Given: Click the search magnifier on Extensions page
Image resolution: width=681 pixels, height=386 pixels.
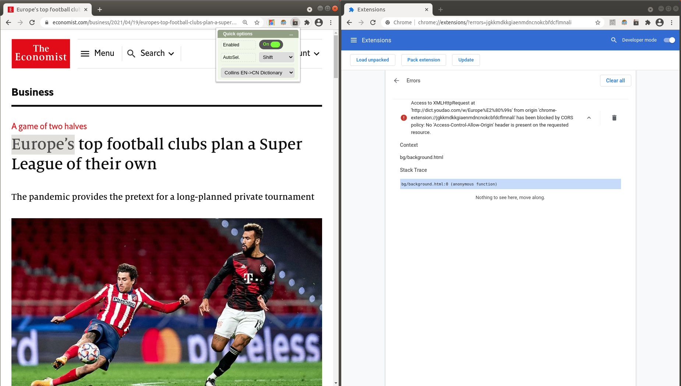Looking at the screenshot, I should [614, 40].
